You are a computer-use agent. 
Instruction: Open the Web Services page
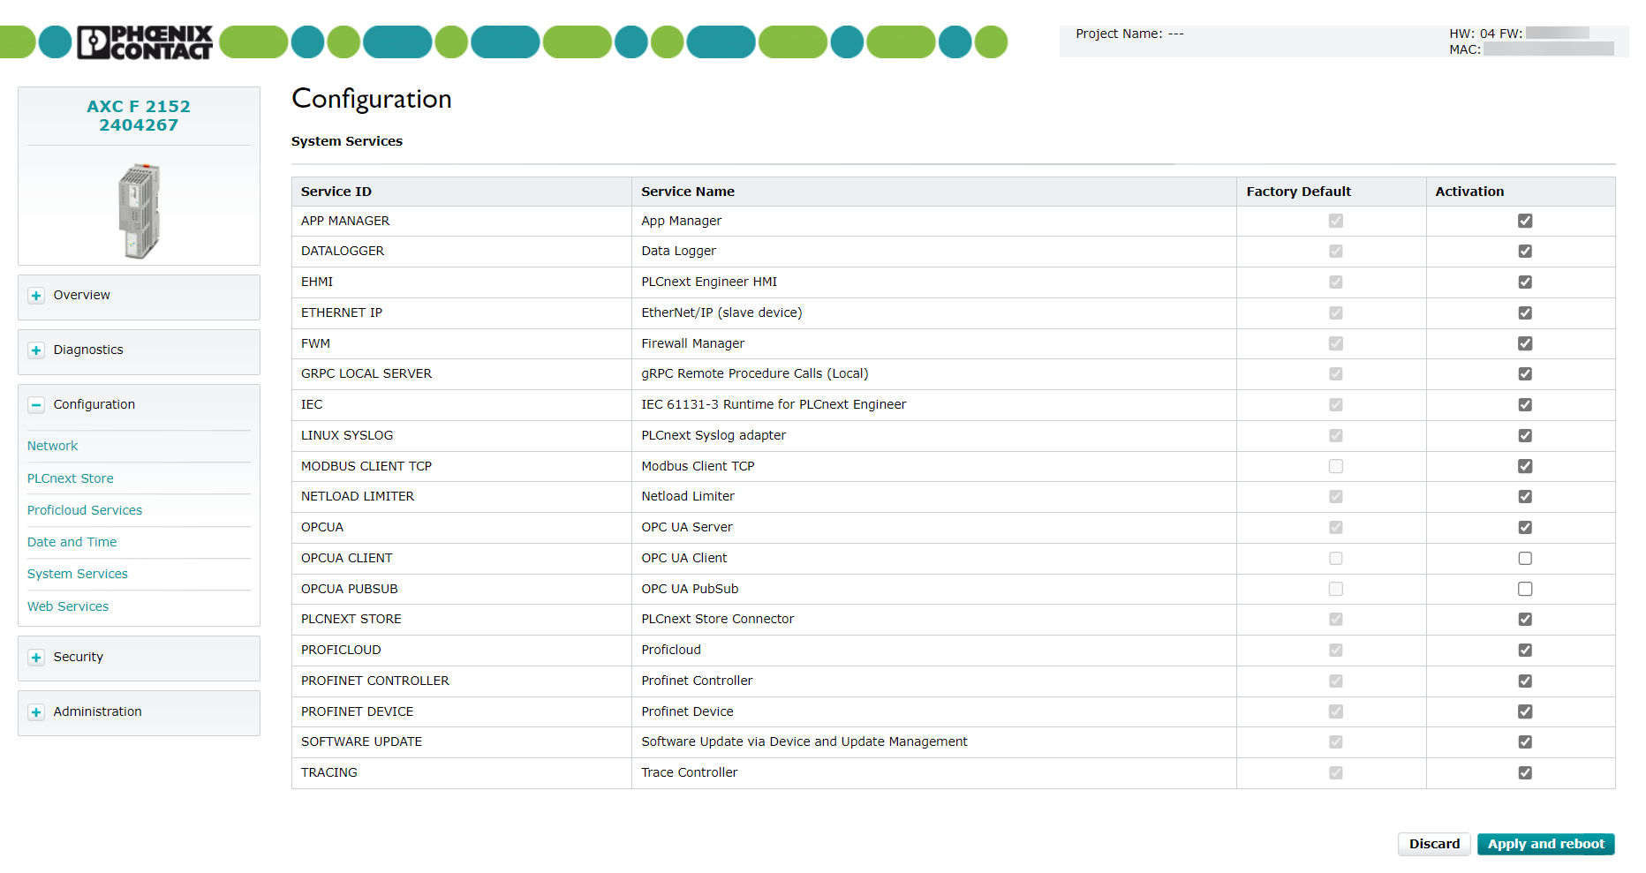point(68,606)
